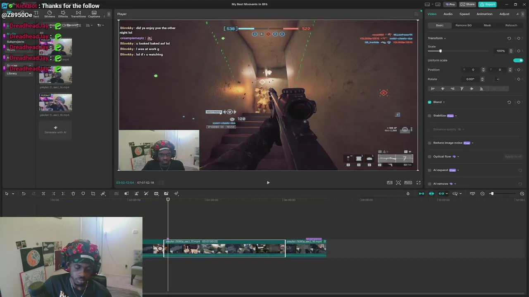Expand the Stabilize options arrow
This screenshot has height=297, width=529.
pyautogui.click(x=456, y=116)
